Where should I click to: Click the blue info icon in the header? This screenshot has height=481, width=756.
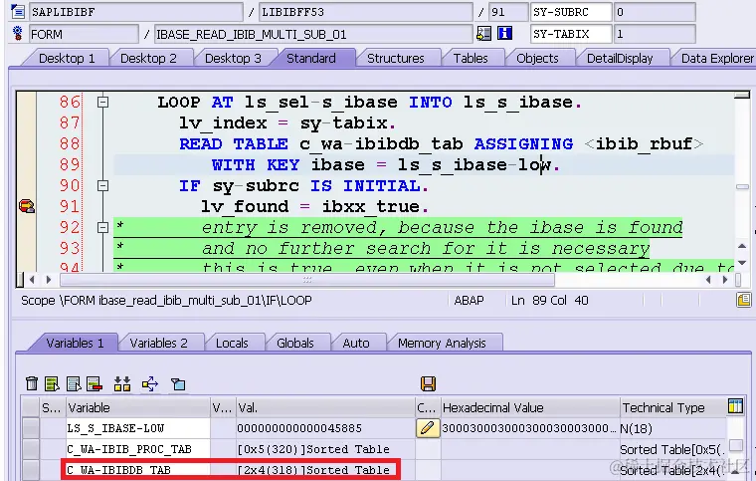tap(504, 33)
